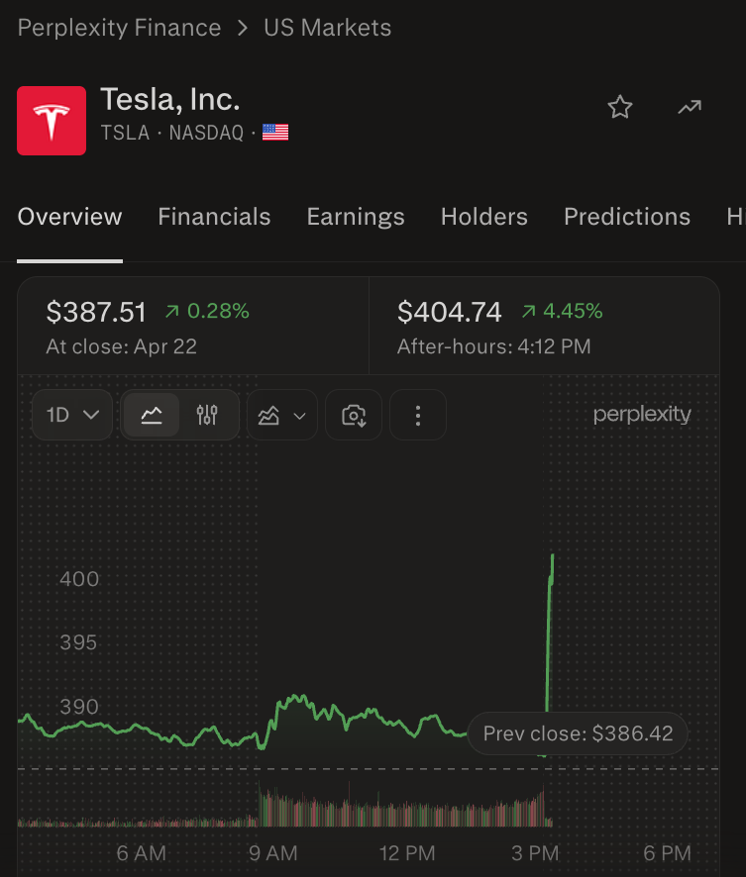Open the chart type comparison dropdown
The width and height of the screenshot is (746, 877).
click(281, 415)
